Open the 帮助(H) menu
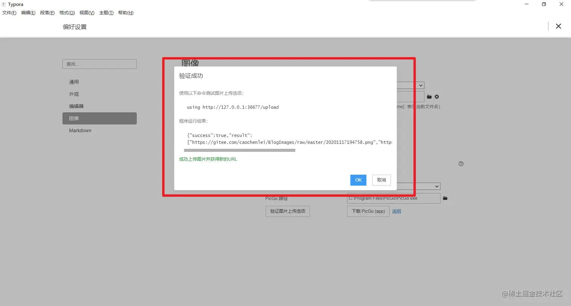Viewport: 571px width, 306px height. (x=126, y=13)
